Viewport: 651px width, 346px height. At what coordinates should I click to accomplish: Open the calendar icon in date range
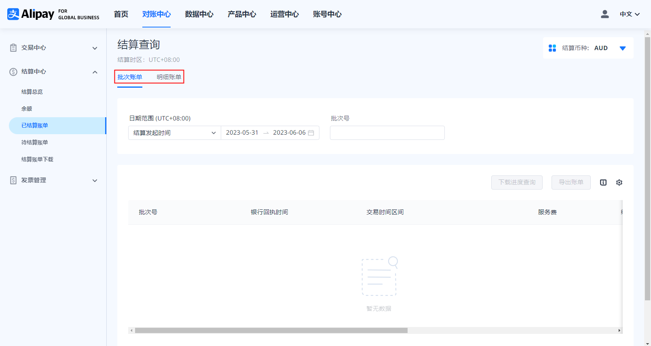pos(311,133)
